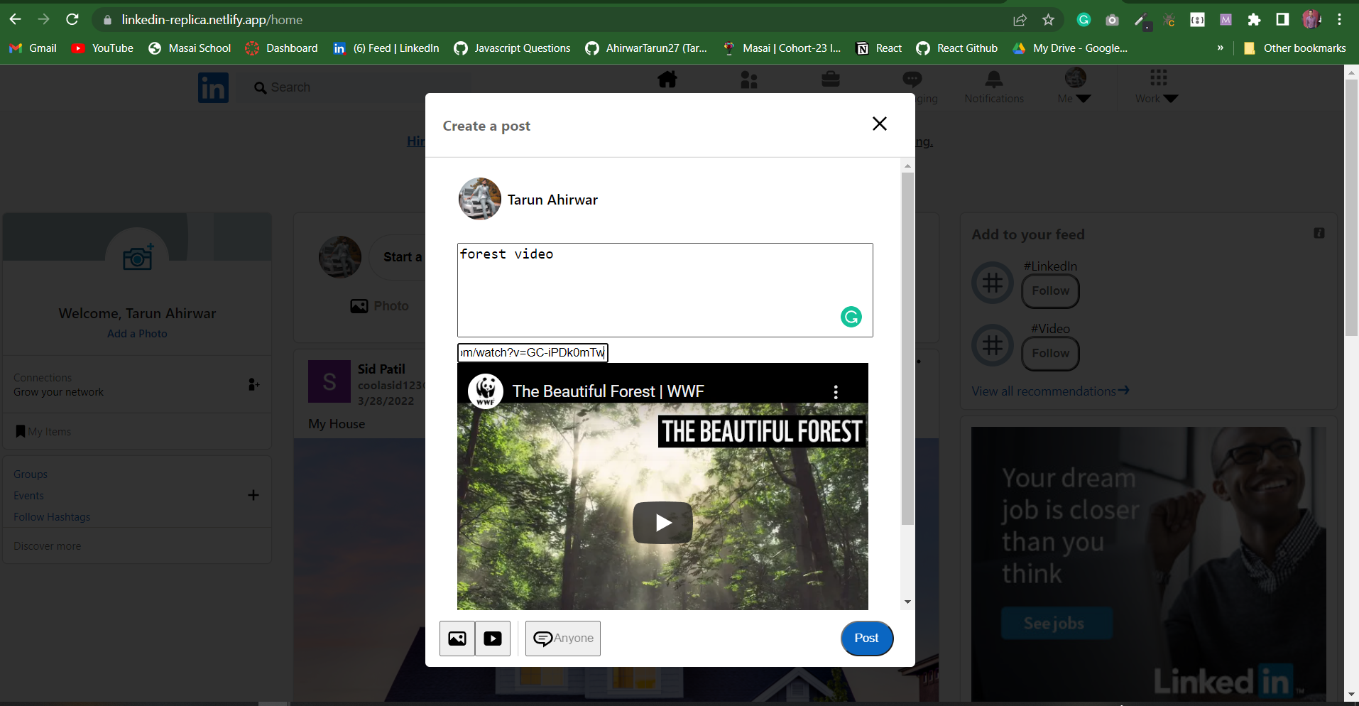Click the info icon in Add to your feed
The height and width of the screenshot is (706, 1359).
(x=1319, y=233)
